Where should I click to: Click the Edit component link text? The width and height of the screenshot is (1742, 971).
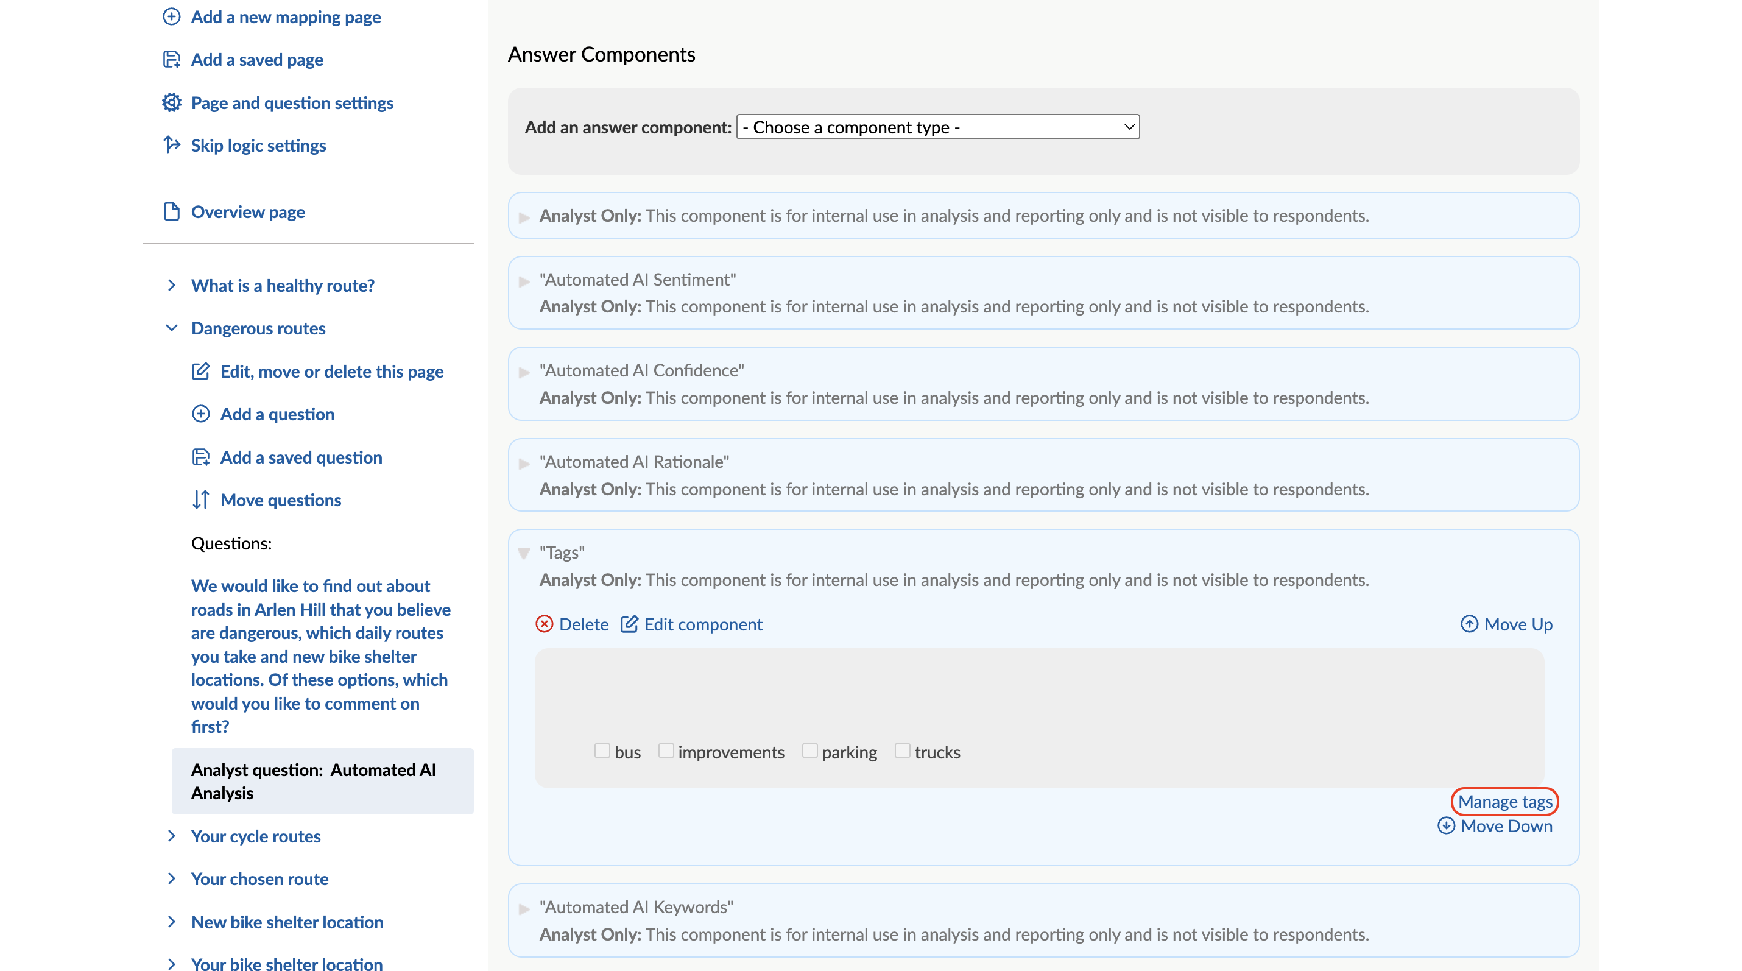[x=703, y=624]
